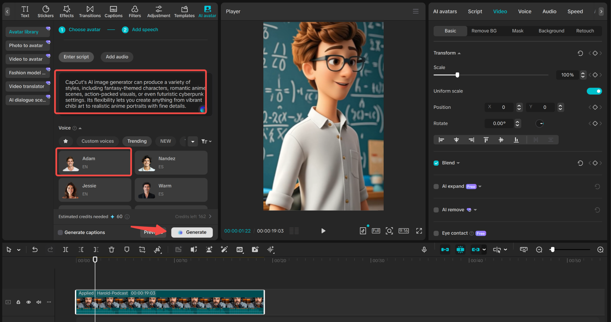Screen dimensions: 611x322
Task: Open the Adjustment panel
Action: [x=159, y=12]
